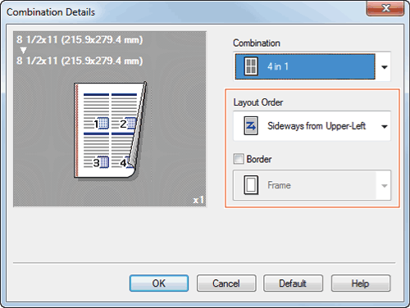Open Help for Combination Details
The width and height of the screenshot is (410, 308).
[x=361, y=283]
